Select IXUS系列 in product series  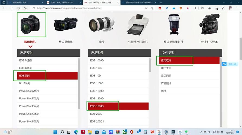pyautogui.click(x=47, y=83)
